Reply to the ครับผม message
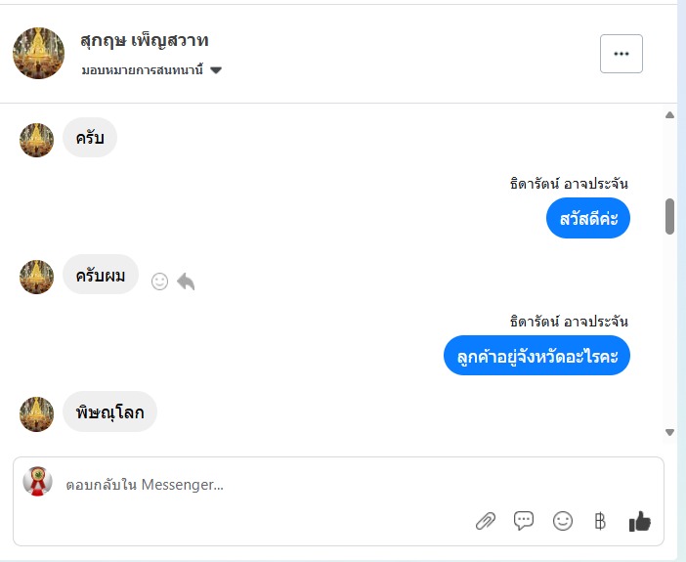Viewport: 686px width, 562px height. [186, 281]
